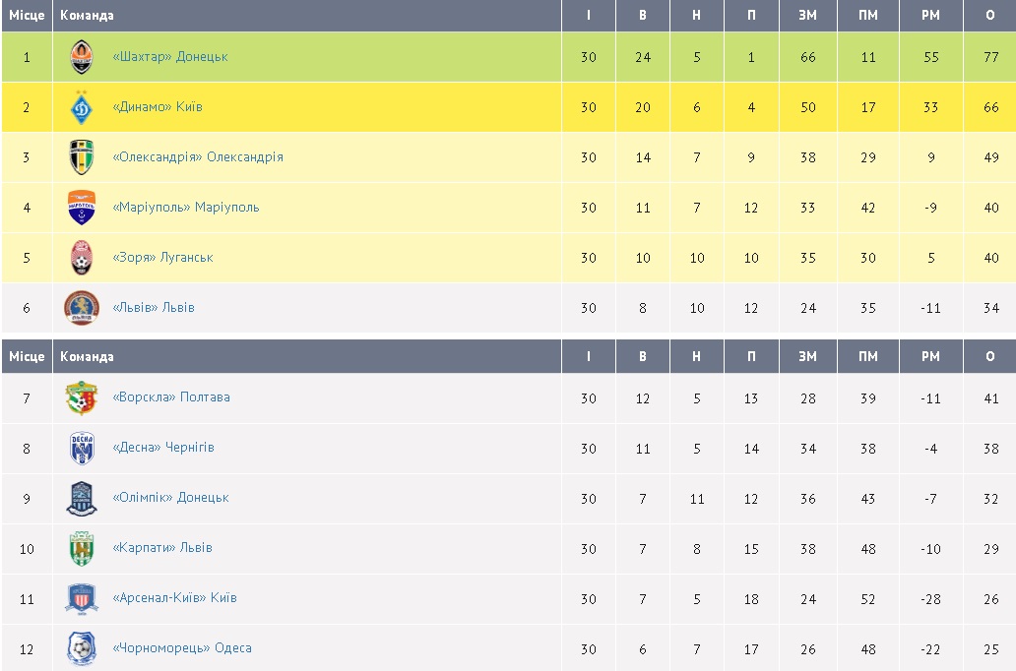Click the Shakhtar Donetsk club logo
The image size is (1016, 671).
[x=82, y=57]
